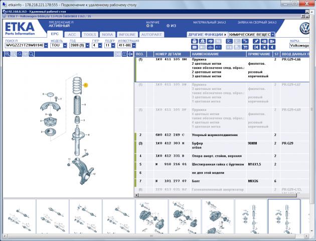Click the handshake icon in the toolbar
The height and width of the screenshot is (241, 316).
(x=210, y=41)
